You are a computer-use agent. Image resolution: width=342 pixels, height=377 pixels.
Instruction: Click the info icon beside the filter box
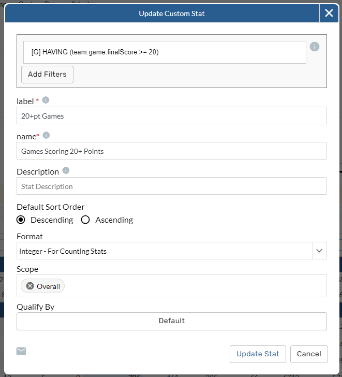tap(315, 47)
